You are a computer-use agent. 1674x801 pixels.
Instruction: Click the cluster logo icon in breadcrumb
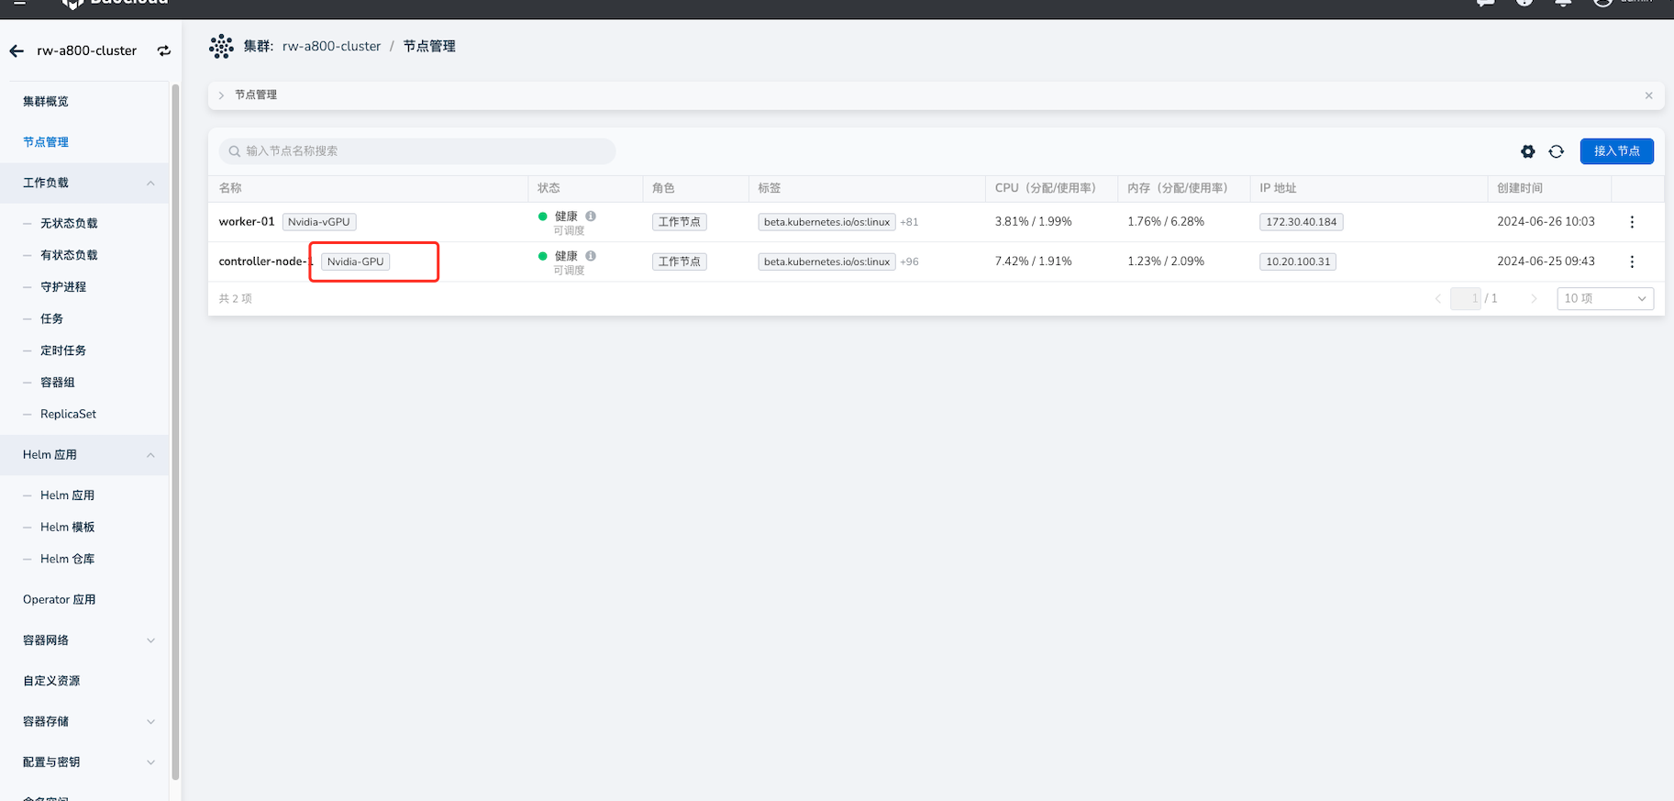click(x=221, y=47)
